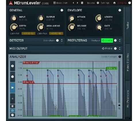This screenshot has height=121, width=138.
Task: Toggle analyzer power button in sidebar
Action: pos(12,111)
